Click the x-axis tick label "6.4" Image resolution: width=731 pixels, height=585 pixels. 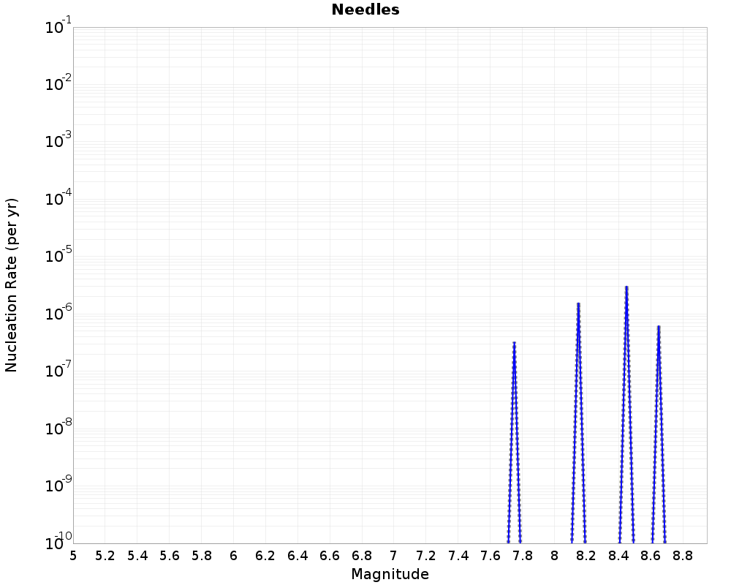pos(298,556)
